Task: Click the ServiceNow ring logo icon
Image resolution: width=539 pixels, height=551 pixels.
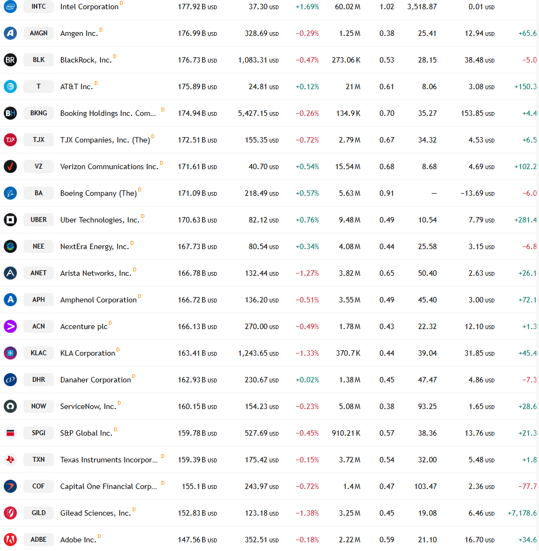Action: click(10, 406)
